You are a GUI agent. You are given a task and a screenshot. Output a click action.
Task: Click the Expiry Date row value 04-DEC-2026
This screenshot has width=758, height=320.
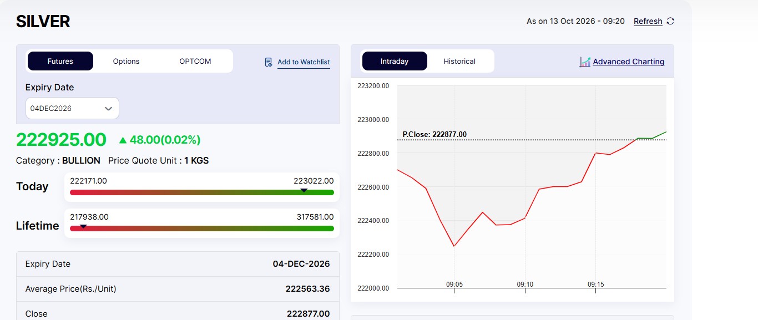[301, 264]
